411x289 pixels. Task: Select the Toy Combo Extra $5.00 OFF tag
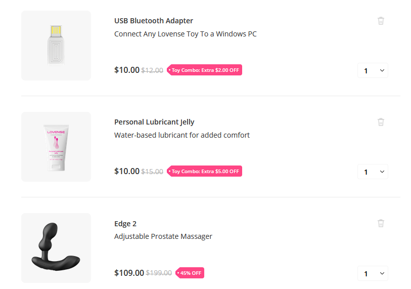(205, 172)
